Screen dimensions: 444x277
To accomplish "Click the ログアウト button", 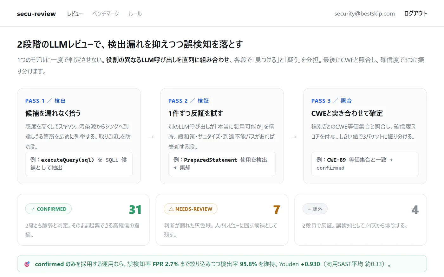I will 415,13.
